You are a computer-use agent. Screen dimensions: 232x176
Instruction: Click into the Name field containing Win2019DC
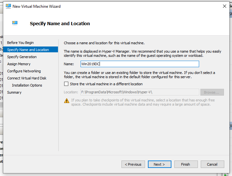click(x=140, y=64)
